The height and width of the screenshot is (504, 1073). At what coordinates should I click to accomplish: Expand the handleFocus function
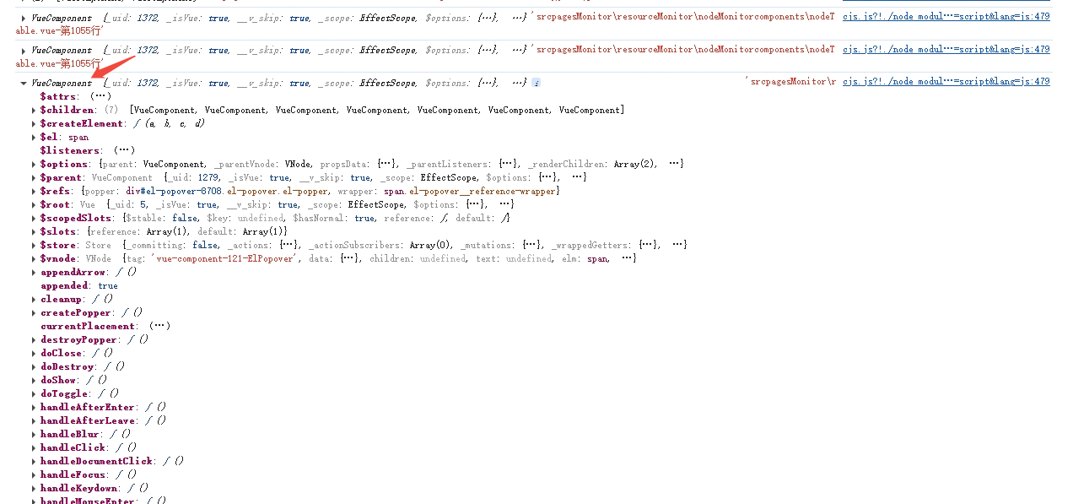coord(34,474)
